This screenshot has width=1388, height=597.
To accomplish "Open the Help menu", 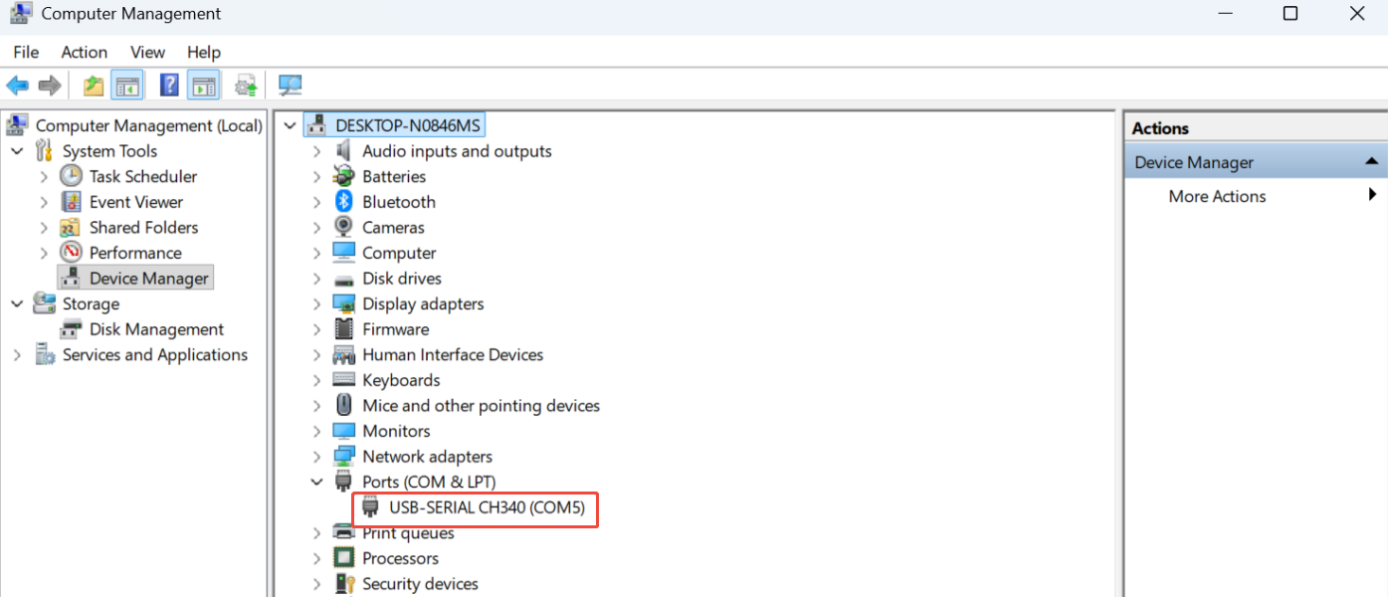I will (204, 52).
